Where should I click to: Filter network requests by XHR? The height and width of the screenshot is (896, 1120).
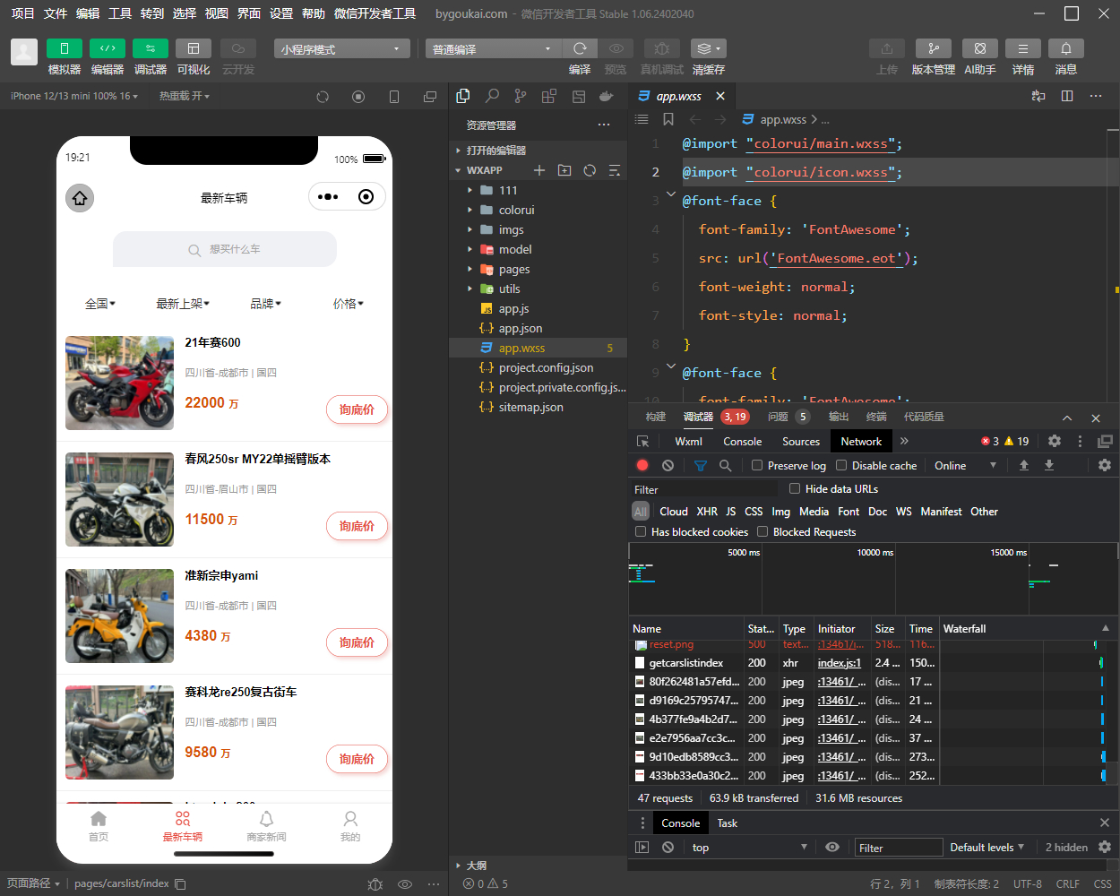point(707,512)
